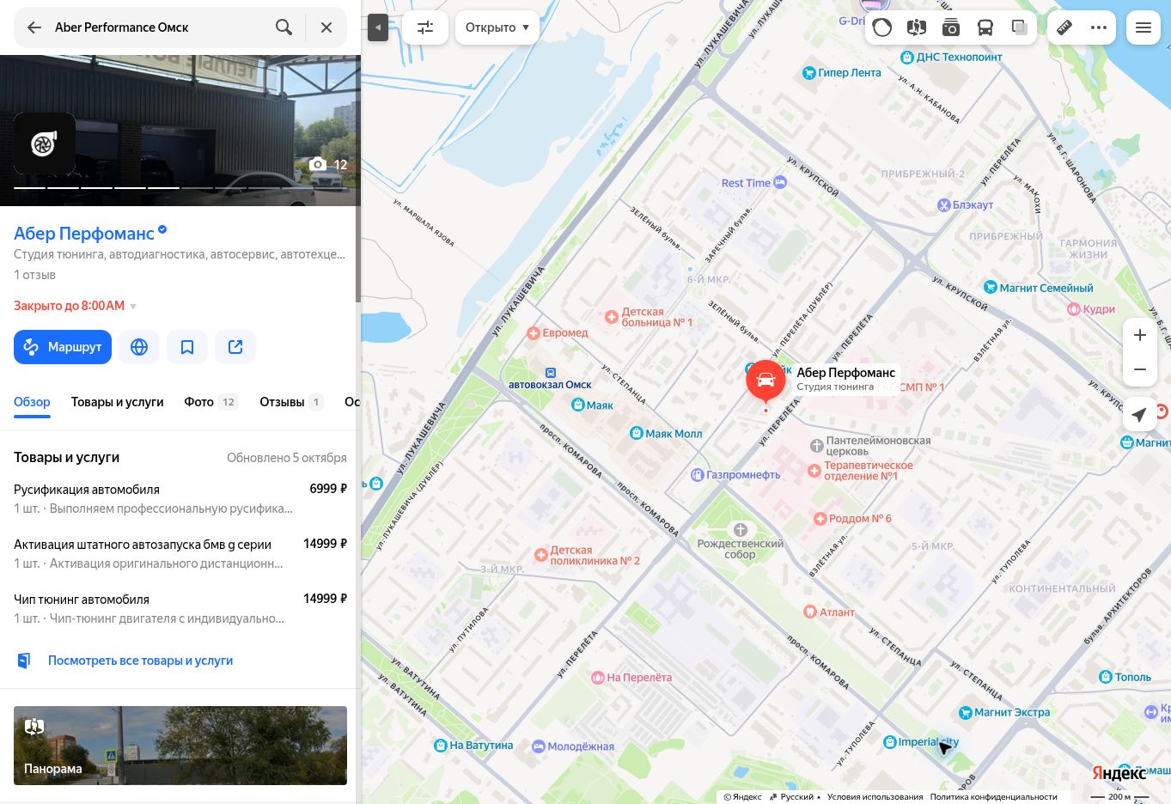Open the Товары и услуги tab
Image resolution: width=1171 pixels, height=804 pixels.
(x=117, y=402)
